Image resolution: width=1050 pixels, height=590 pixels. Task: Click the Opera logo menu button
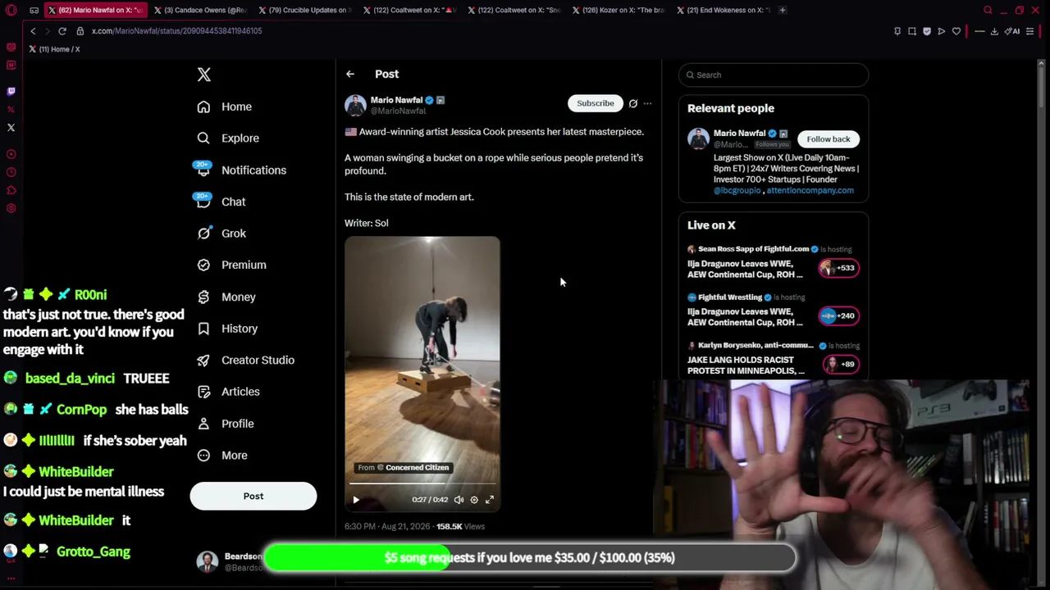click(11, 10)
